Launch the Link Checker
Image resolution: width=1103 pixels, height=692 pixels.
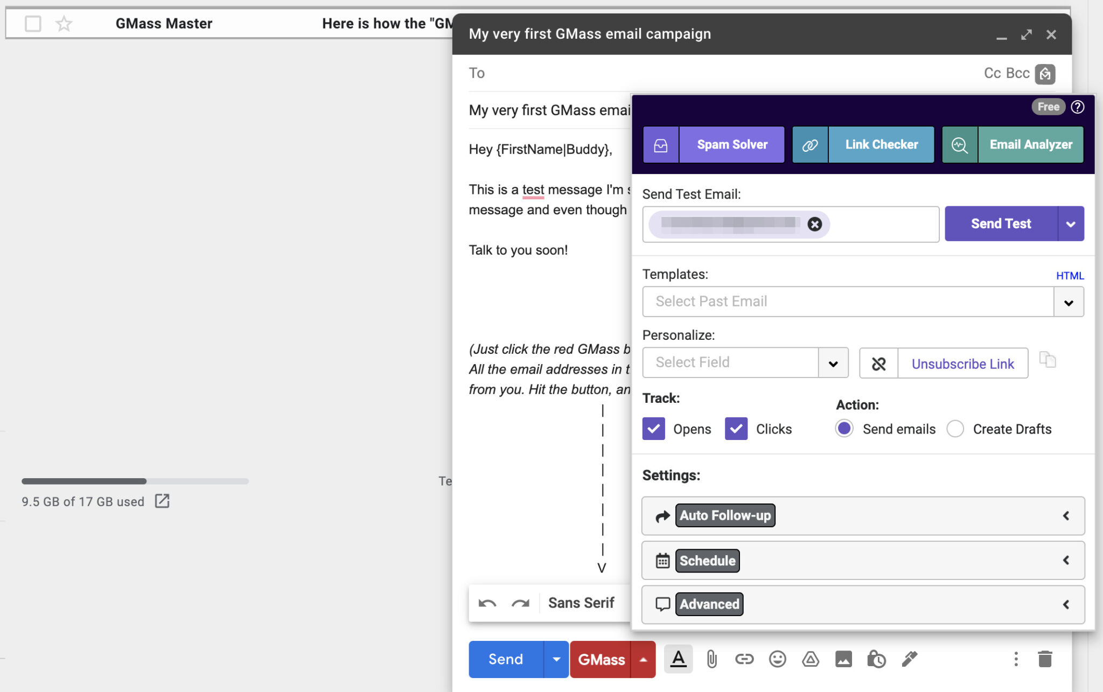881,144
